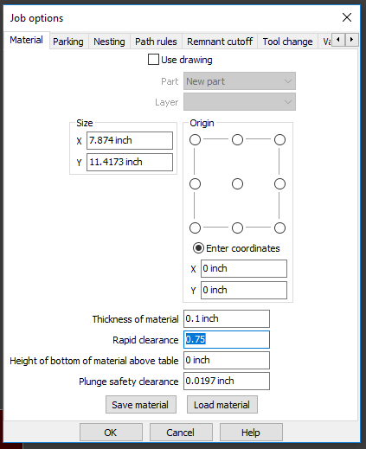Image resolution: width=366 pixels, height=449 pixels.
Task: Select the top-center origin radio button
Action: coord(237,140)
